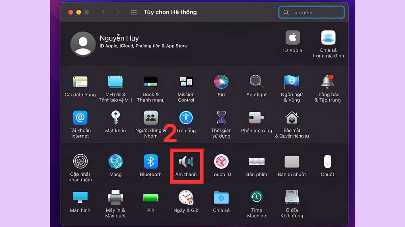The width and height of the screenshot is (405, 227).
Task: Go forward with the right chevron
Action: [118, 12]
